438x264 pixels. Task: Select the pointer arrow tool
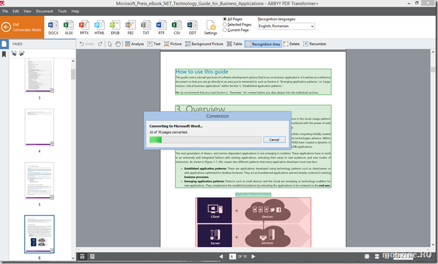pos(110,44)
